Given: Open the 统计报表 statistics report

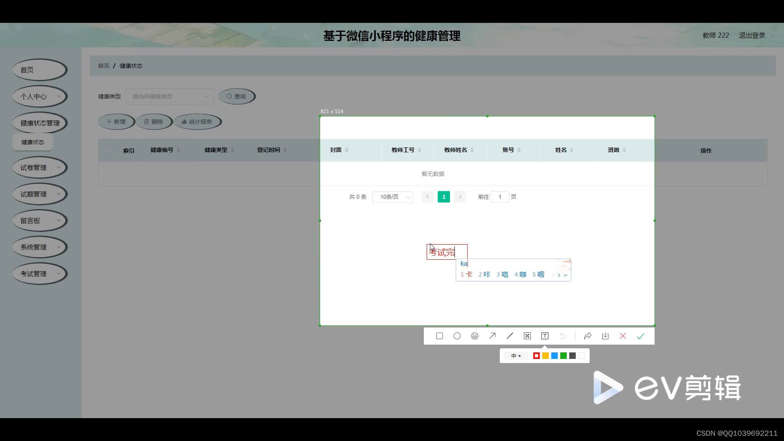Looking at the screenshot, I should point(197,122).
